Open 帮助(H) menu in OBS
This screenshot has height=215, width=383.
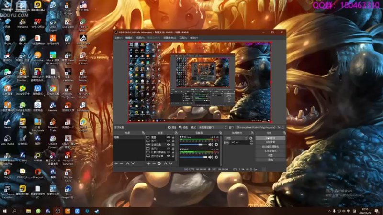coord(194,38)
